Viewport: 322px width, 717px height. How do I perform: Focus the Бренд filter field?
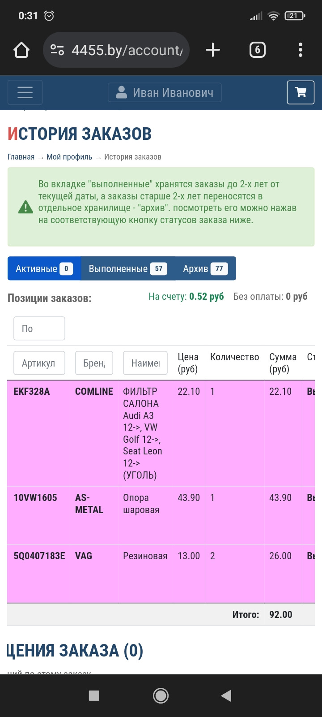pyautogui.click(x=94, y=363)
